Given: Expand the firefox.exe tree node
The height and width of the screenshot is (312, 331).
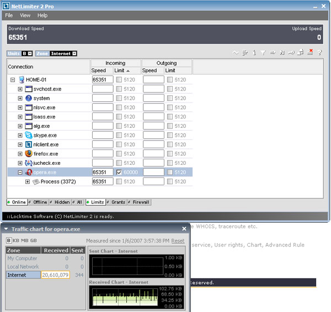Looking at the screenshot, I should click(x=20, y=154).
